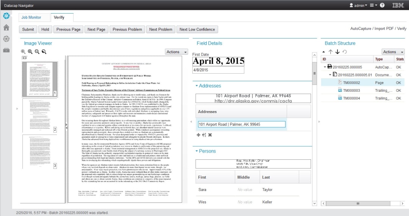This screenshot has width=409, height=216.
Task: Click the zoom out magnifier icon
Action: click(37, 52)
